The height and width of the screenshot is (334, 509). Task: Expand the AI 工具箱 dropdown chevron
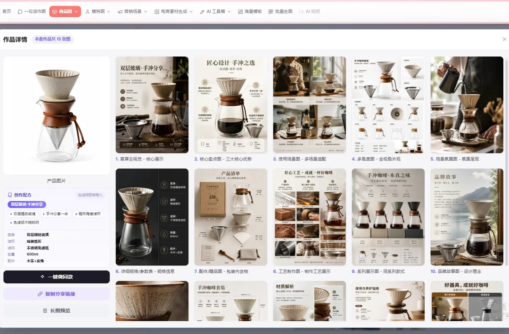click(229, 12)
